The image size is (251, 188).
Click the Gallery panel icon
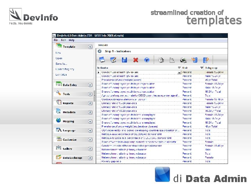point(59,148)
